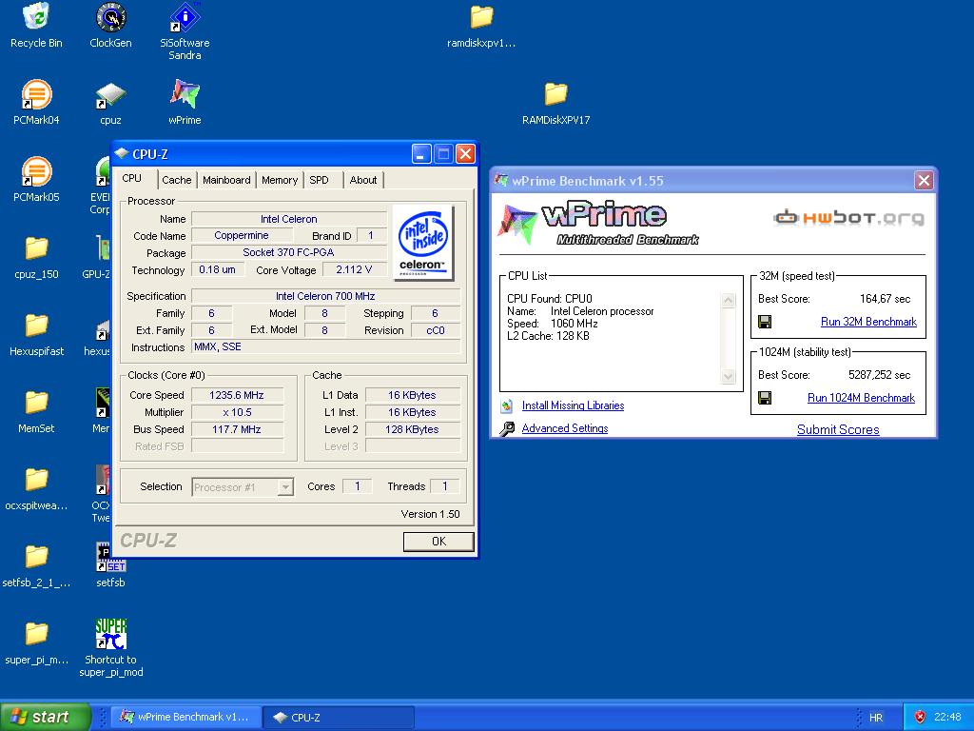Click the save icon under 32M speed test

(766, 322)
